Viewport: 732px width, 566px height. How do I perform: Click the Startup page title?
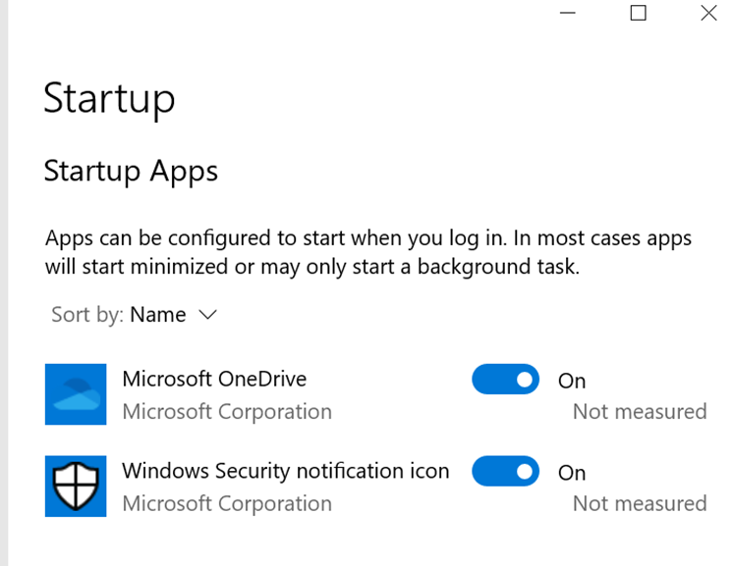109,99
